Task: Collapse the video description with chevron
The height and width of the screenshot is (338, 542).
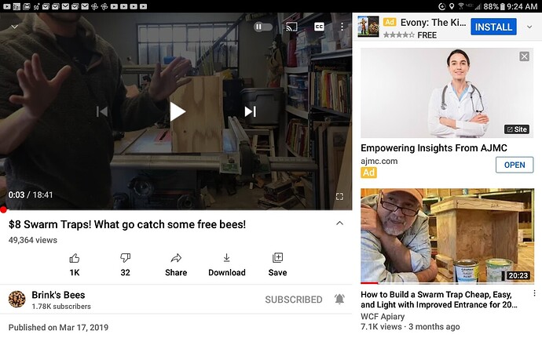Action: coord(340,223)
